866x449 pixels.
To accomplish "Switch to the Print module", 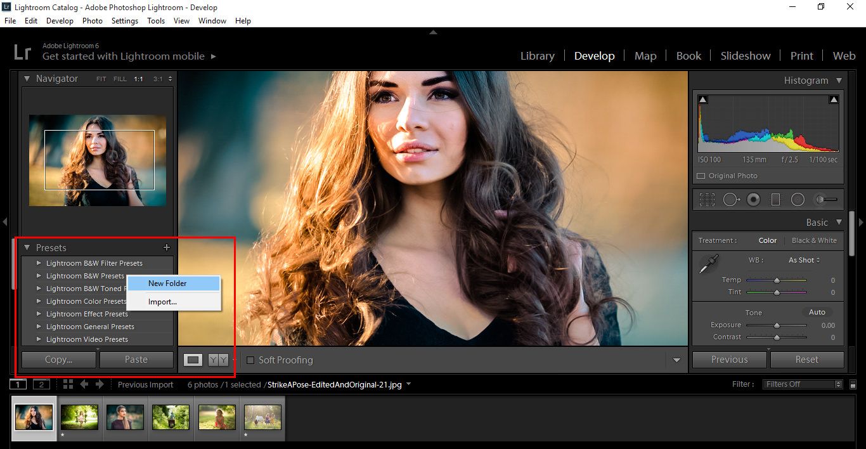I will point(801,56).
